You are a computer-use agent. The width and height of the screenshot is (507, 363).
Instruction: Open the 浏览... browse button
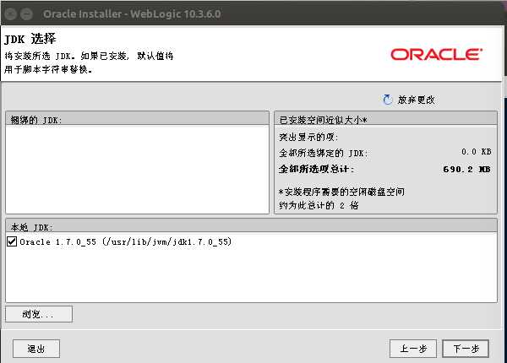click(x=39, y=314)
